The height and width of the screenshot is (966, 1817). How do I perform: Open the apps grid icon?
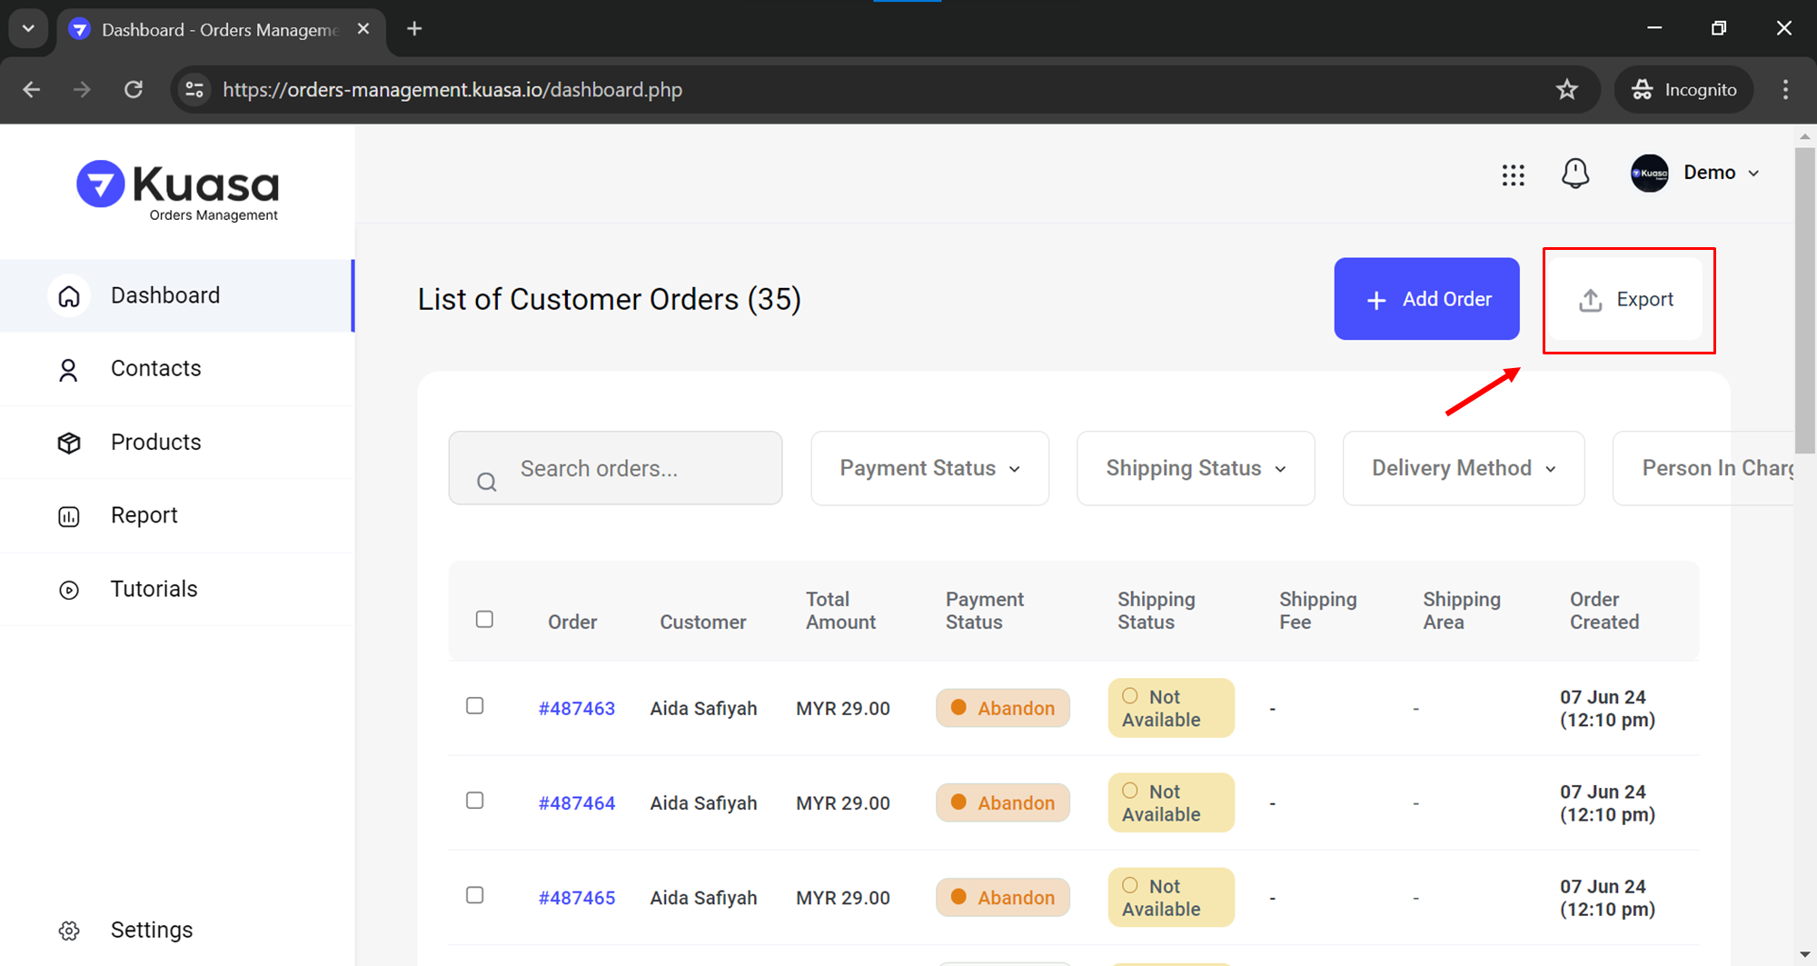pos(1513,174)
